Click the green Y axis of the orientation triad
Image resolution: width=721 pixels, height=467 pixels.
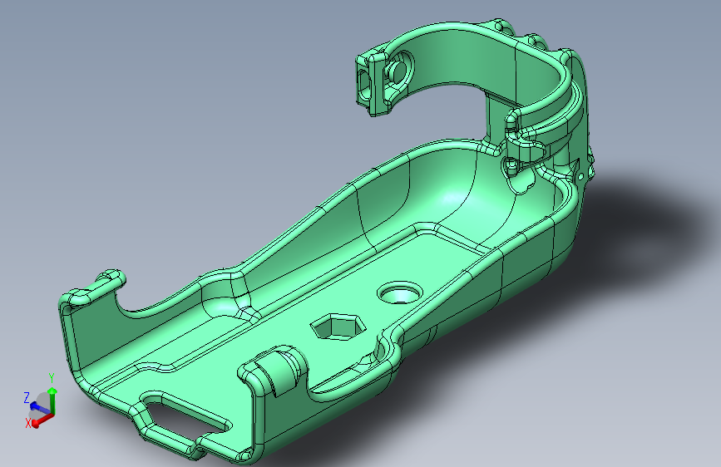point(52,401)
